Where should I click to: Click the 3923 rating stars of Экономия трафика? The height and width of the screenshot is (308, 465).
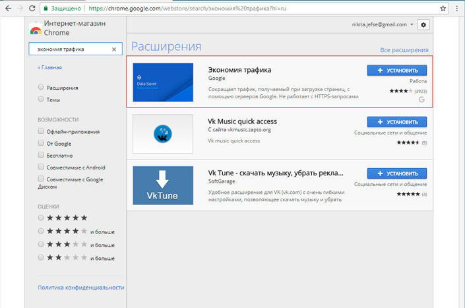401,91
